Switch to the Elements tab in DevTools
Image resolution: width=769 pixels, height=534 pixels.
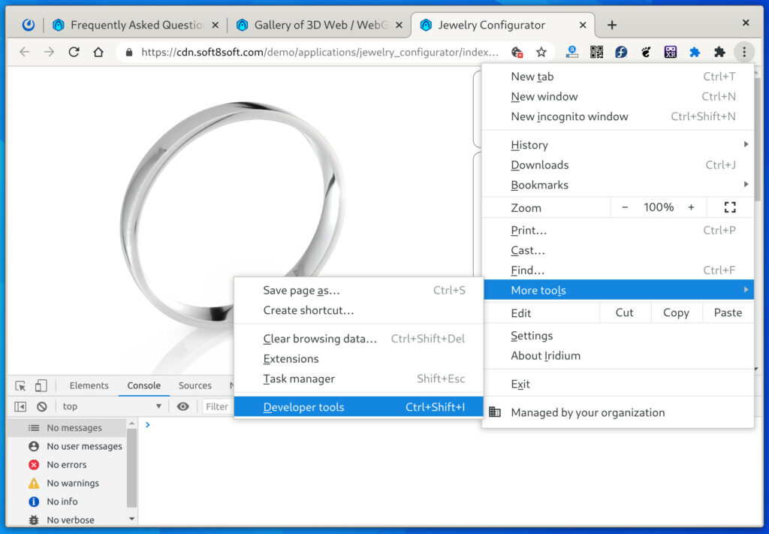click(89, 386)
